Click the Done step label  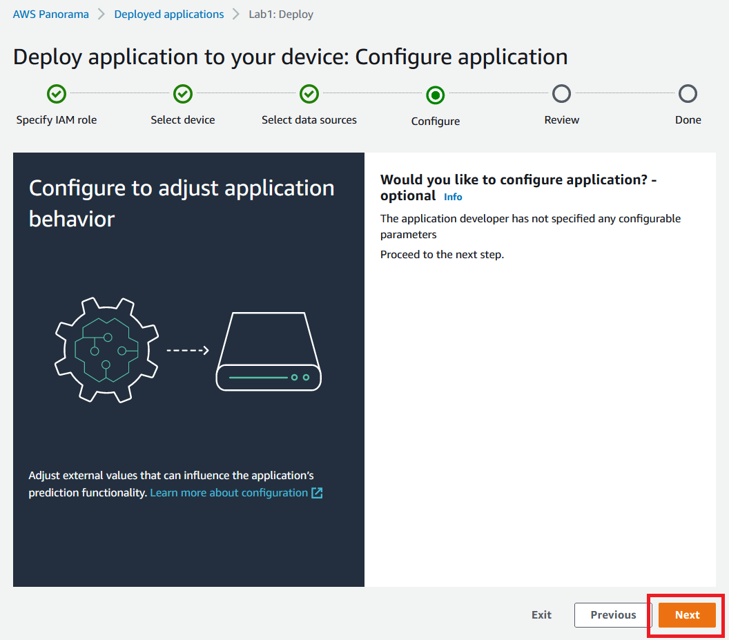pyautogui.click(x=688, y=120)
